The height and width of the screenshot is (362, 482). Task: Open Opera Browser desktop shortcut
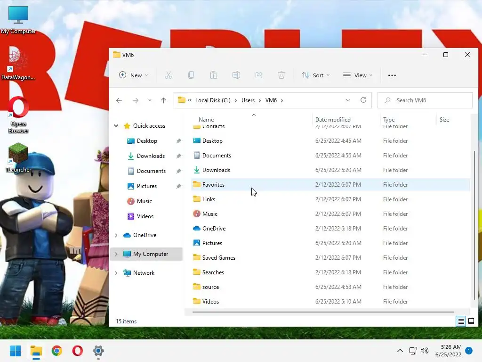[18, 115]
